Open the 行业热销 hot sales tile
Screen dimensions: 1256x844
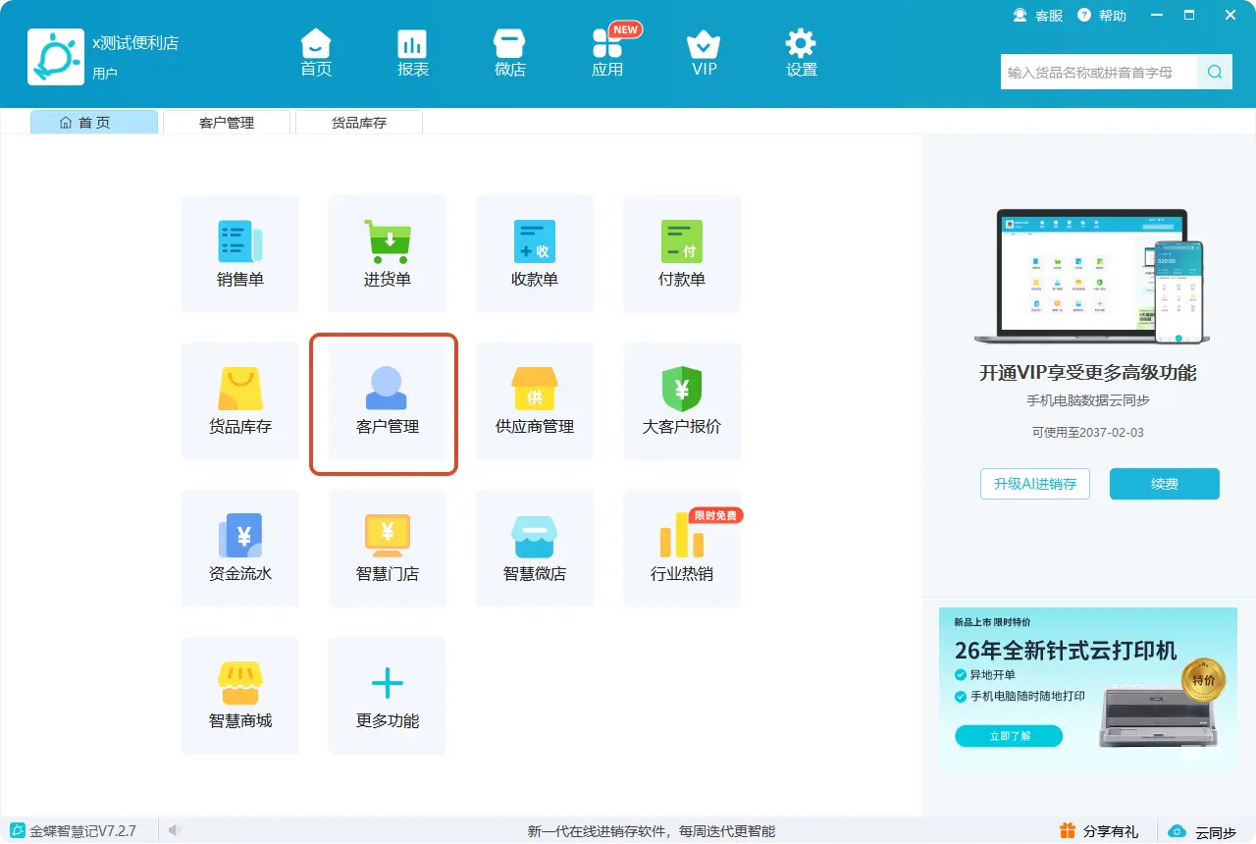point(682,549)
